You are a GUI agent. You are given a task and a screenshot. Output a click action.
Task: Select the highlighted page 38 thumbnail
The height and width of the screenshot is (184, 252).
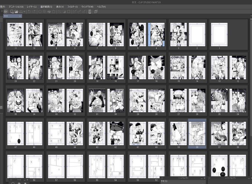pyautogui.click(x=197, y=133)
